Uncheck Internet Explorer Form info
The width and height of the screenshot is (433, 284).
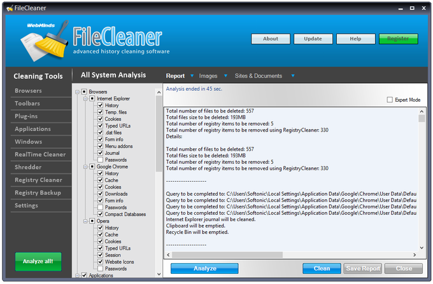100,139
